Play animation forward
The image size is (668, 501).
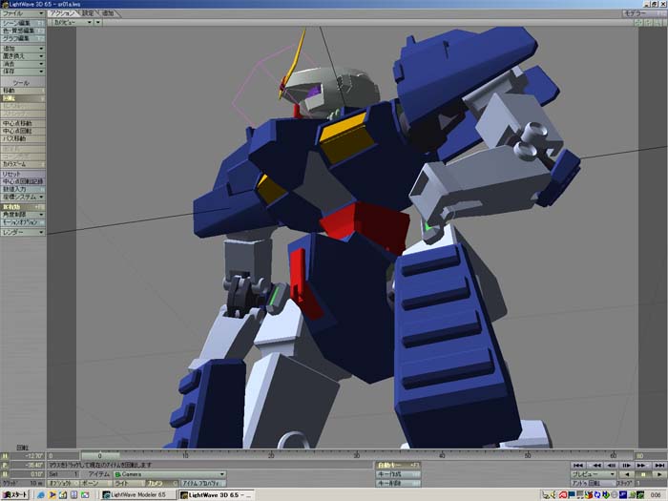point(659,474)
